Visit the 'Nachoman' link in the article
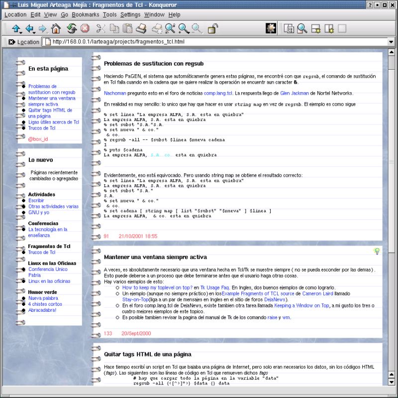This screenshot has width=398, height=398. point(115,93)
